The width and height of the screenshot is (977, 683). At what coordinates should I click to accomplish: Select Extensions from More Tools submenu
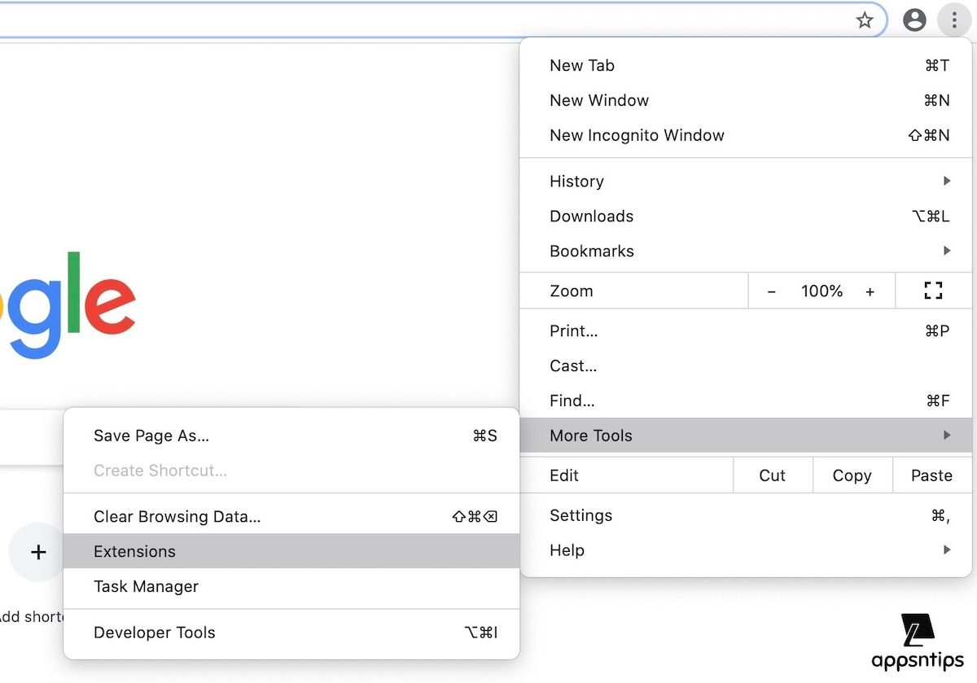pos(135,551)
